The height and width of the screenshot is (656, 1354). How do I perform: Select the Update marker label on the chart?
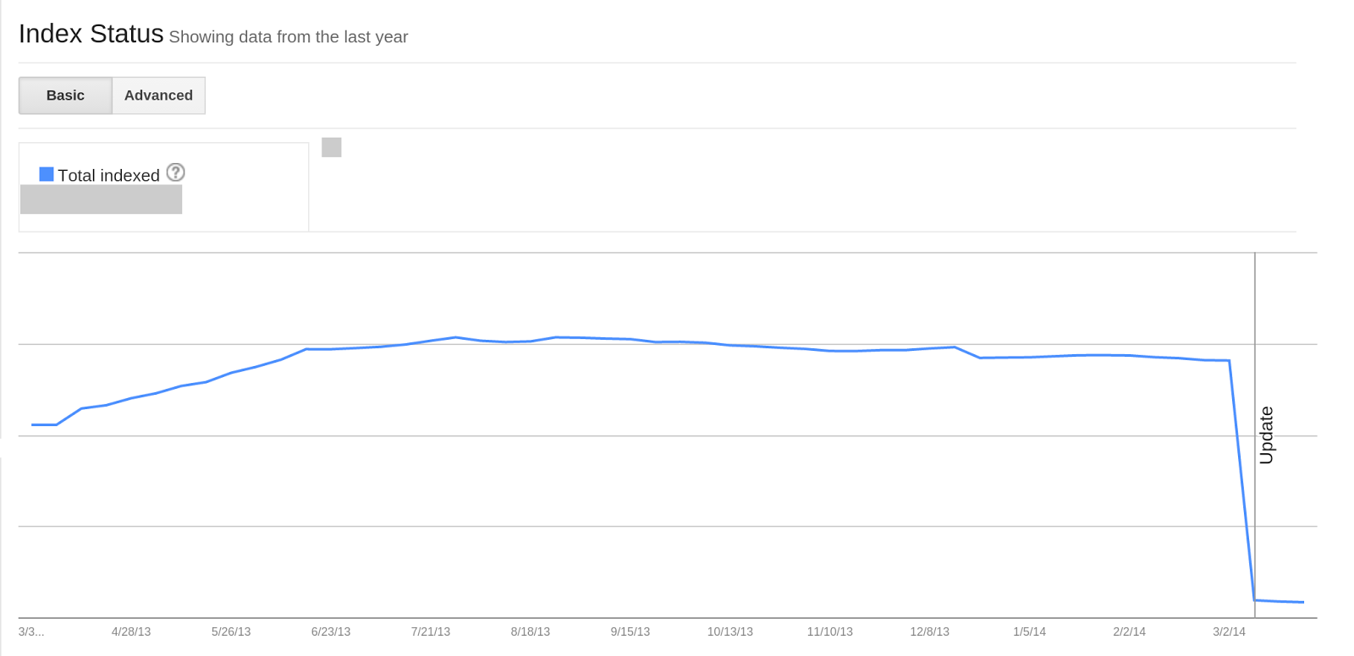1266,435
